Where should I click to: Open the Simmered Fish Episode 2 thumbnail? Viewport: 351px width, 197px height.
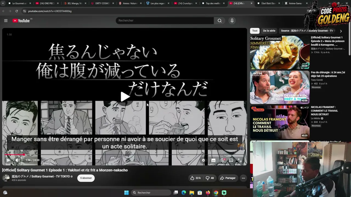(280, 52)
